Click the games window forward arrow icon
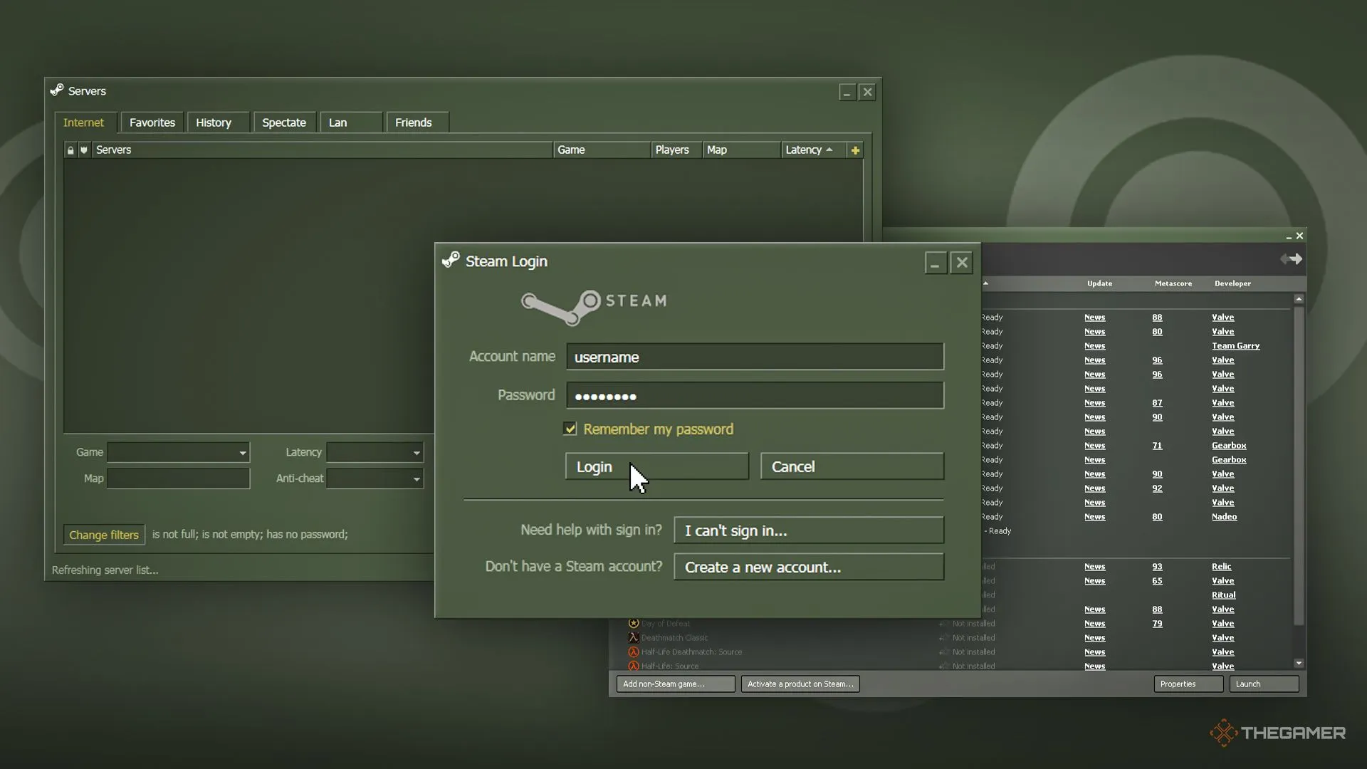This screenshot has height=769, width=1367. point(1297,259)
